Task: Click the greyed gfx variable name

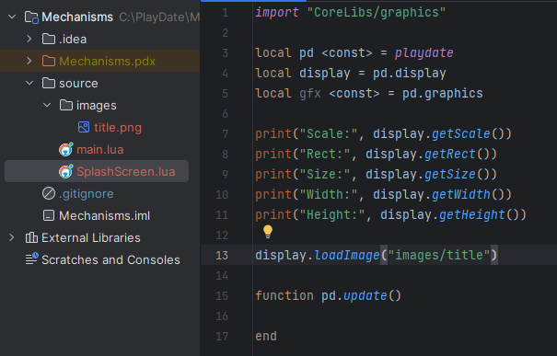Action: [309, 94]
